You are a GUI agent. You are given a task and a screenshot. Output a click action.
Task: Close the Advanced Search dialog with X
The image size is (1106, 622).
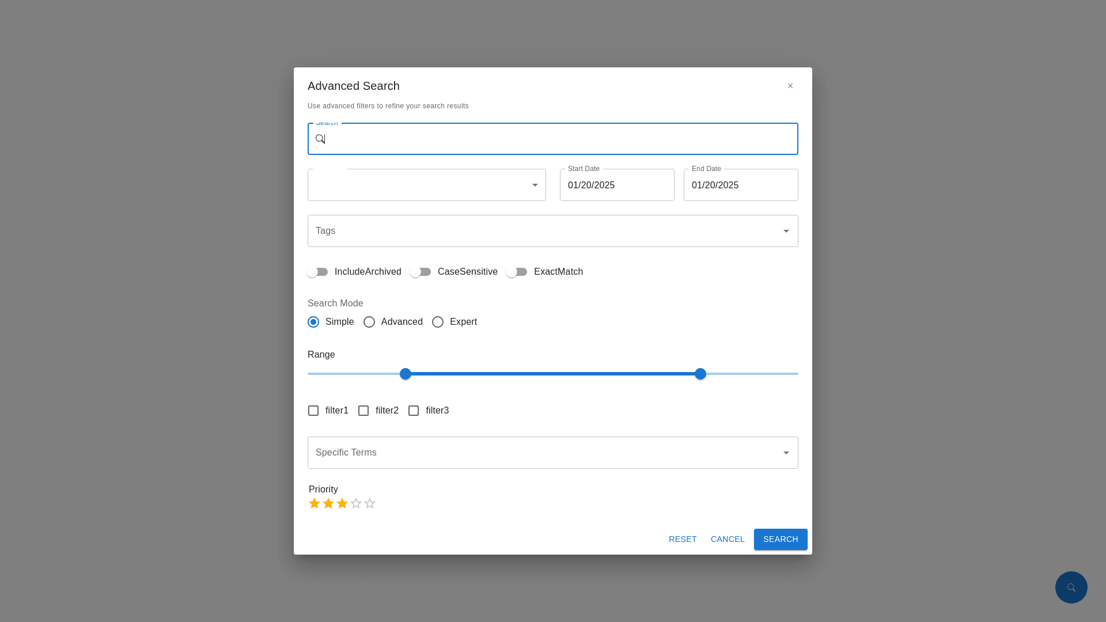(790, 86)
